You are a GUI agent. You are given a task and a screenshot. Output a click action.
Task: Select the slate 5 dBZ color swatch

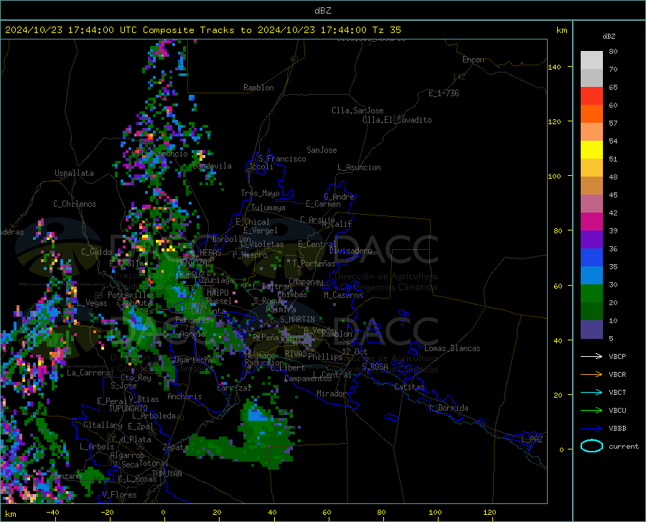(591, 330)
